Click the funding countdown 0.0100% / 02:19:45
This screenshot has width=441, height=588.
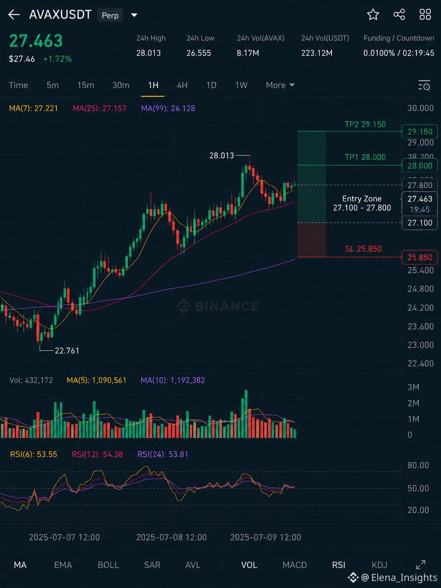pyautogui.click(x=399, y=53)
